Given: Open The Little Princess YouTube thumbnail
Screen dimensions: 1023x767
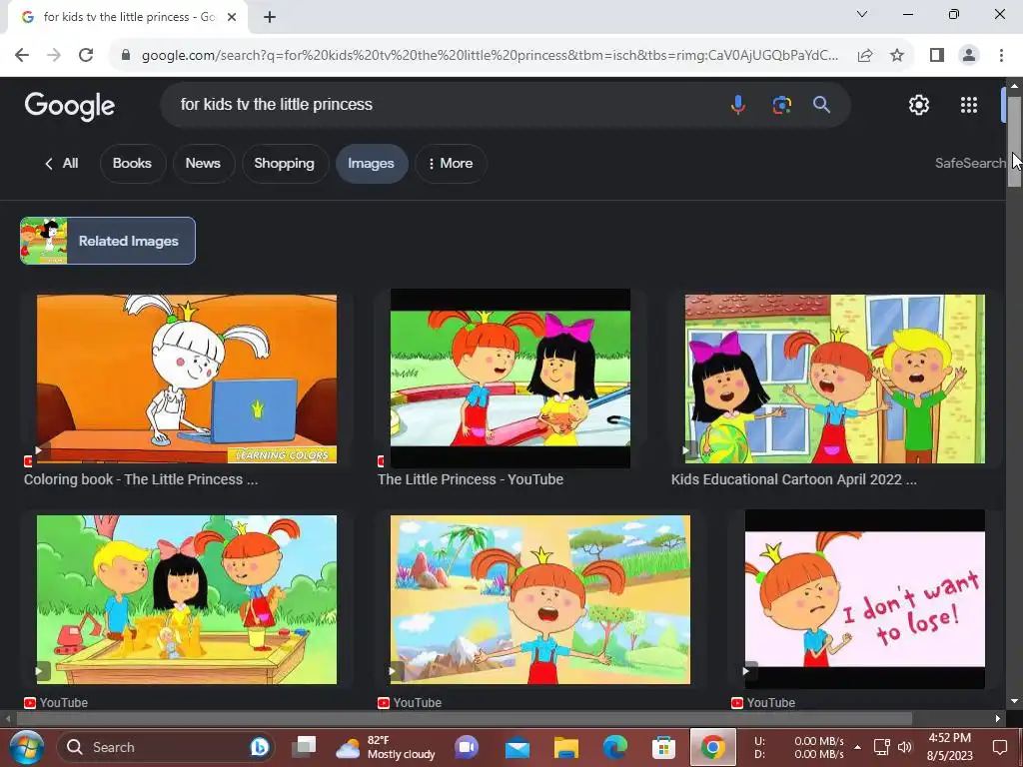Looking at the screenshot, I should 511,379.
